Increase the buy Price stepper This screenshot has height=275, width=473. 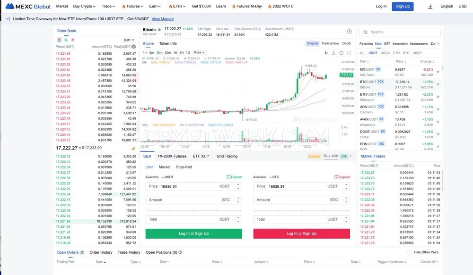238,184
